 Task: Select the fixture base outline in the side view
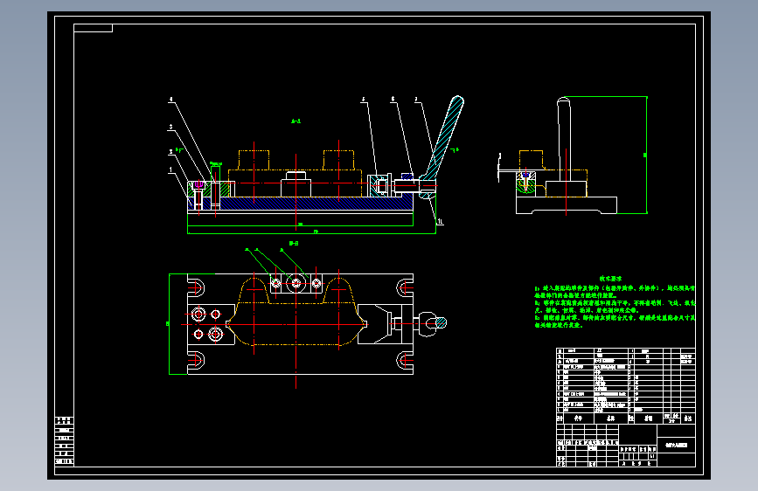(566, 205)
